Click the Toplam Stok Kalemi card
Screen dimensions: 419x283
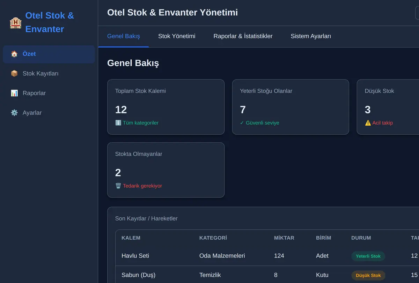coord(166,107)
